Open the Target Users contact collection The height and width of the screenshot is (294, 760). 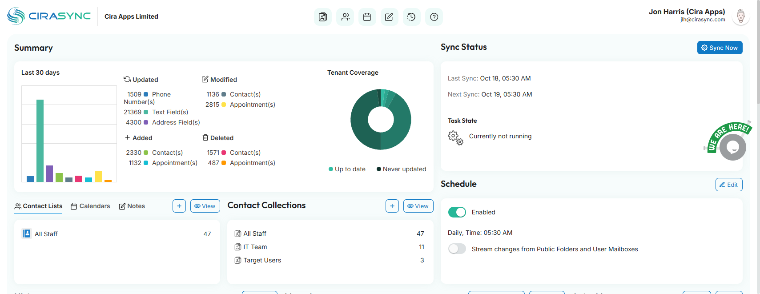[x=330, y=260]
